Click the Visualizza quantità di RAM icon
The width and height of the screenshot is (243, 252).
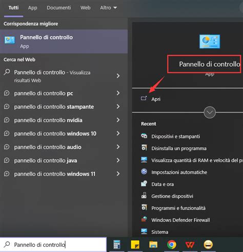[144, 160]
